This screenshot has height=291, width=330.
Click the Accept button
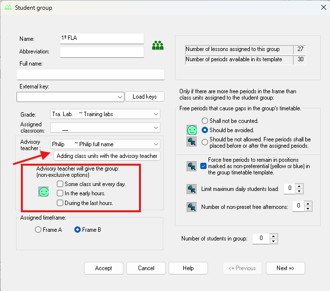tap(104, 268)
